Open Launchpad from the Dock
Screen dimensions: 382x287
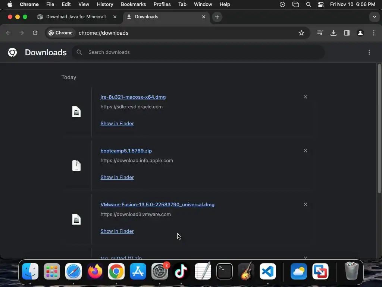point(52,271)
